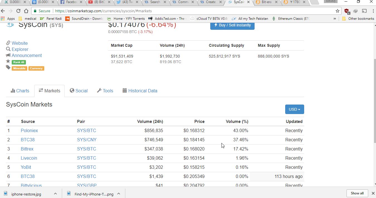Screen dimensions: 376x198
Task: Go back with the browser back arrow
Action: tap(3, 11)
